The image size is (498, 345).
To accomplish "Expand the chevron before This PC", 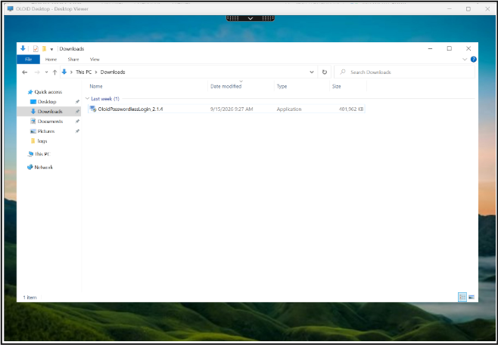I will tap(71, 72).
